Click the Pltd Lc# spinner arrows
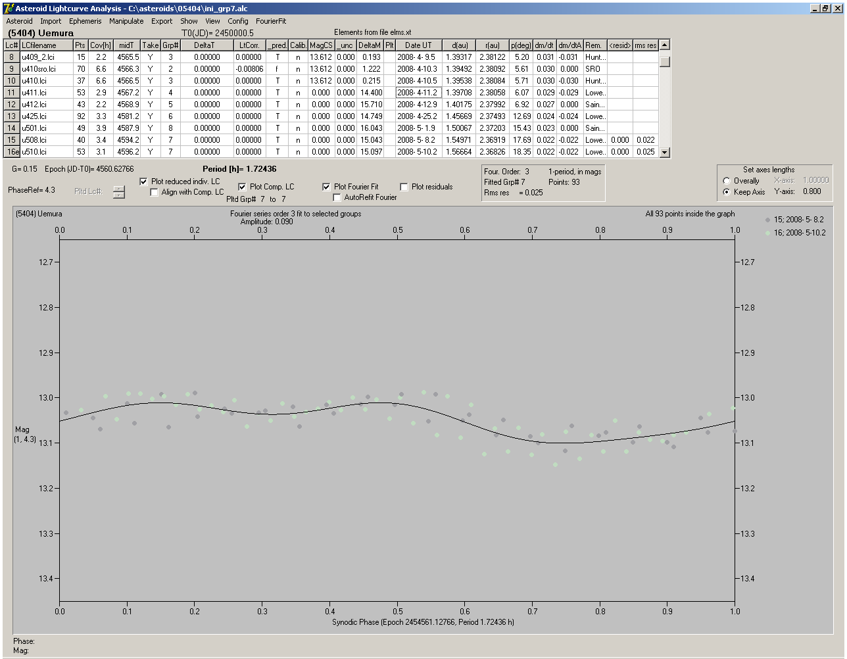847x659 pixels. coord(118,192)
